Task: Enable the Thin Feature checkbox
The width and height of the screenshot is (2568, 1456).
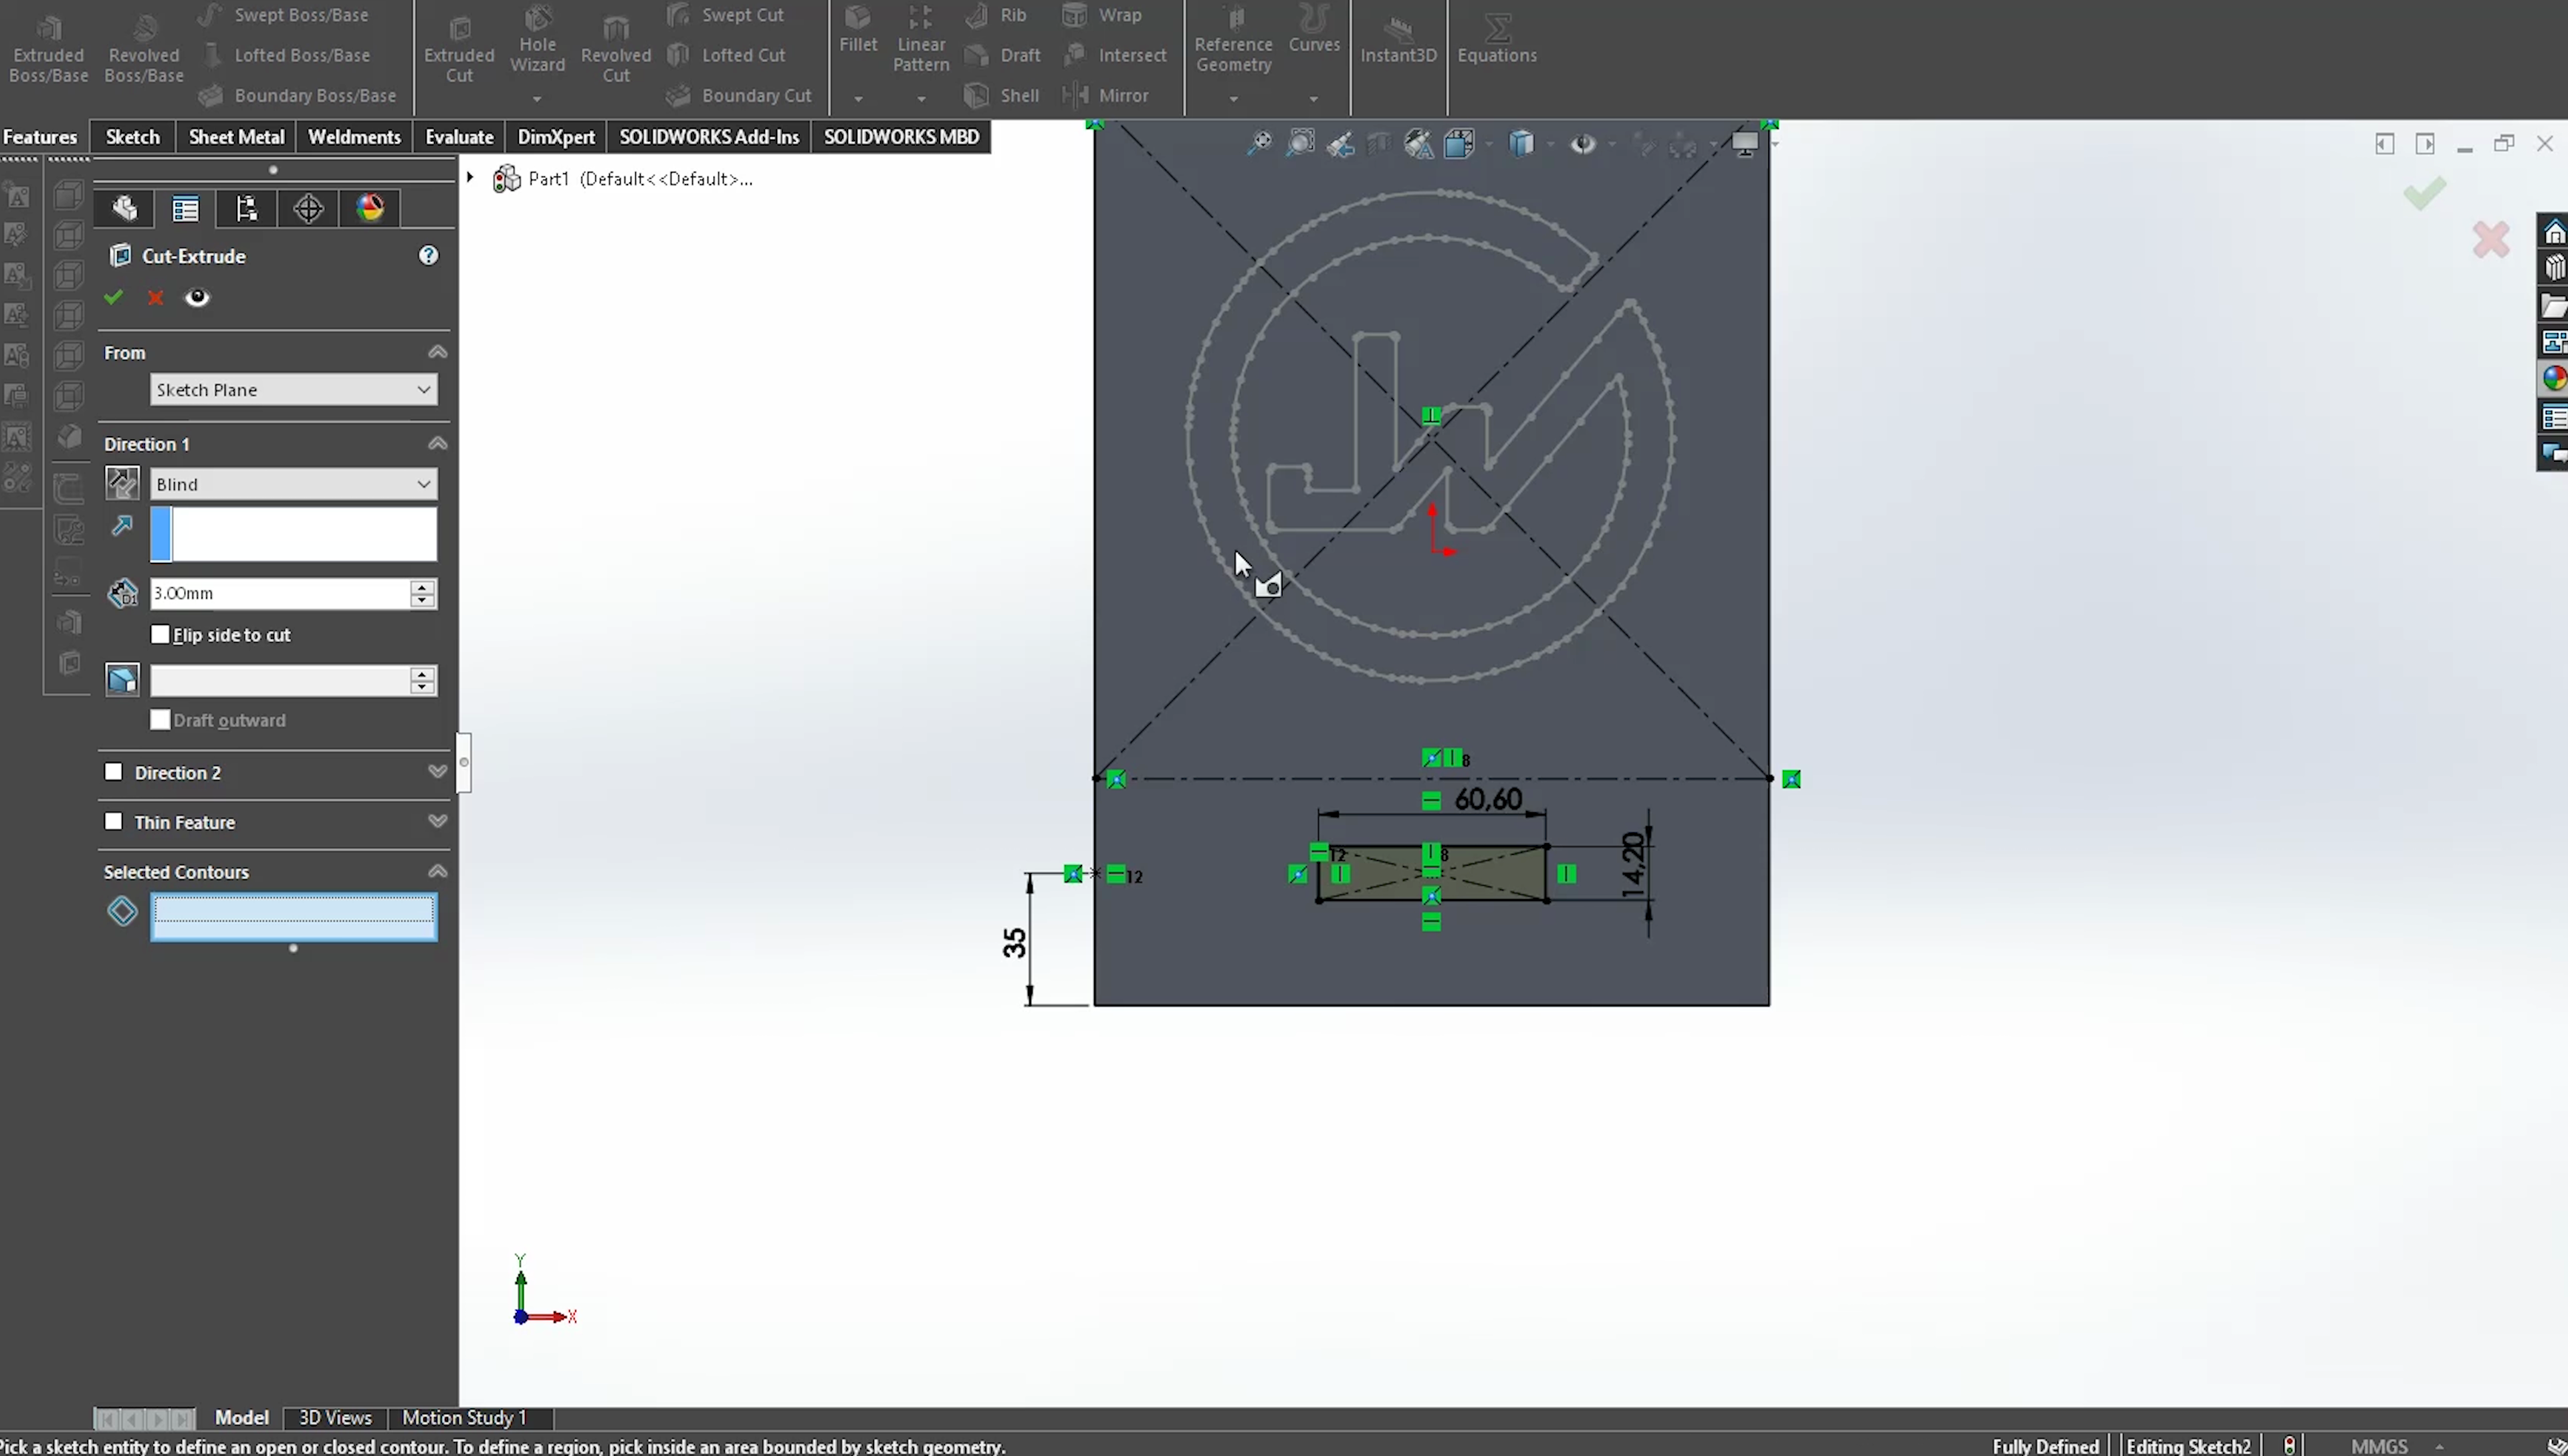Action: click(x=114, y=821)
